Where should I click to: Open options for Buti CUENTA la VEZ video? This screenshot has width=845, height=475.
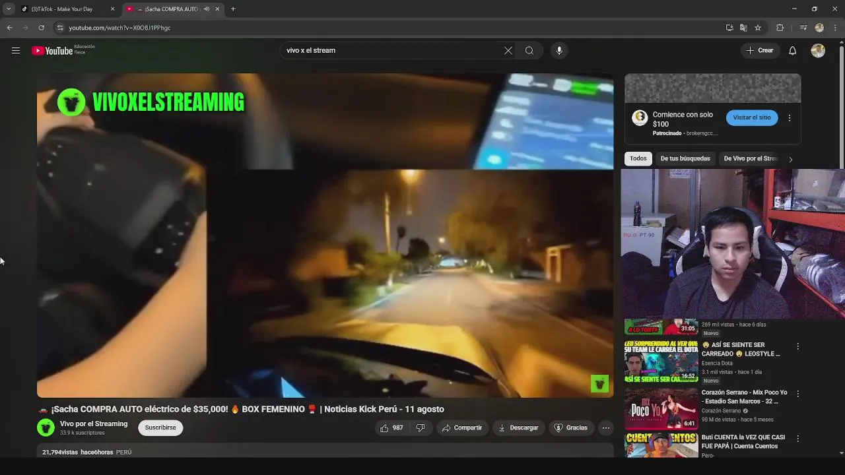(x=797, y=439)
